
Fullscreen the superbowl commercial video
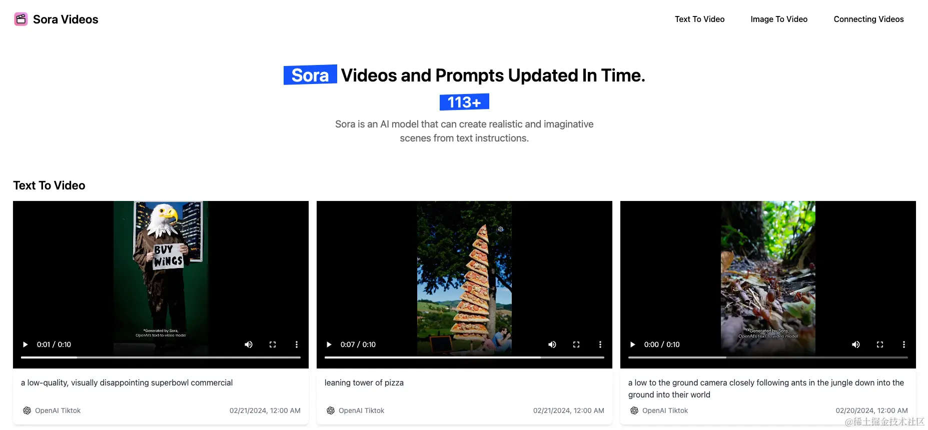(x=273, y=344)
